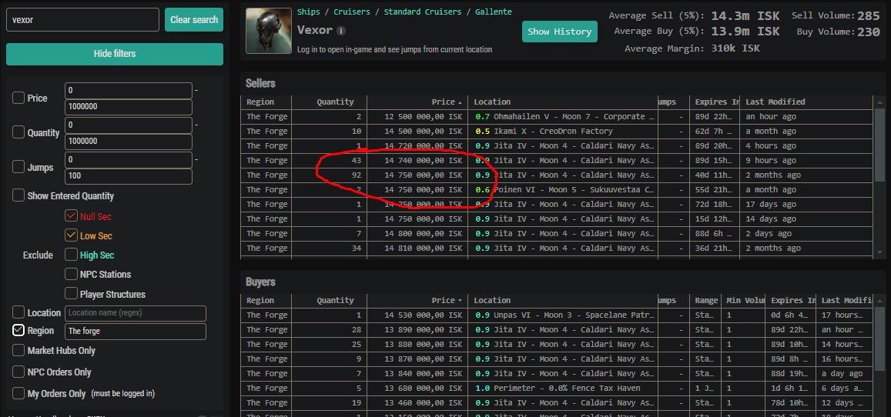
Task: Uncheck the Null Sec exclude checkbox
Action: coord(71,215)
